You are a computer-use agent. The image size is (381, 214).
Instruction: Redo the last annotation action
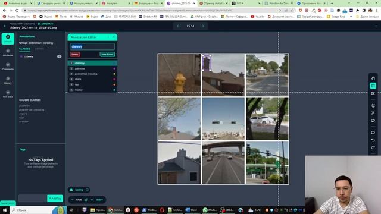[373, 148]
